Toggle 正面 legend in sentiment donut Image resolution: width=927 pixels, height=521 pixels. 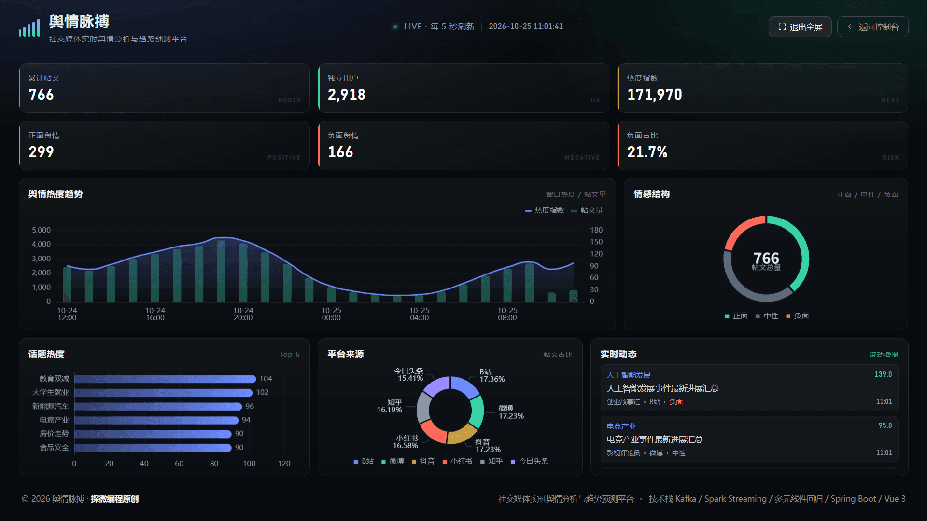point(736,316)
